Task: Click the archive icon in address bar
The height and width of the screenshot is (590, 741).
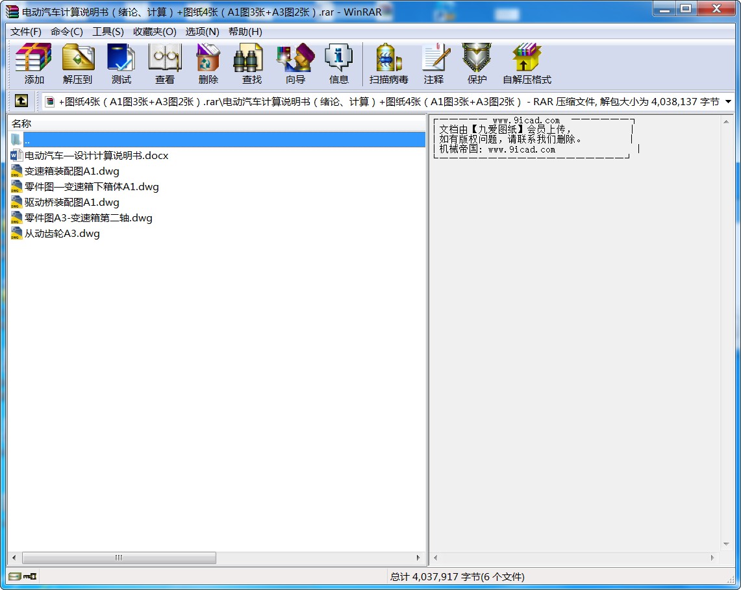Action: (x=49, y=101)
